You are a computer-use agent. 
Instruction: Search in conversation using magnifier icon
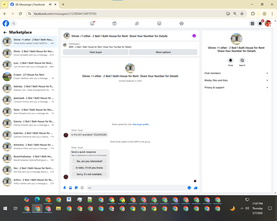coord(242,60)
